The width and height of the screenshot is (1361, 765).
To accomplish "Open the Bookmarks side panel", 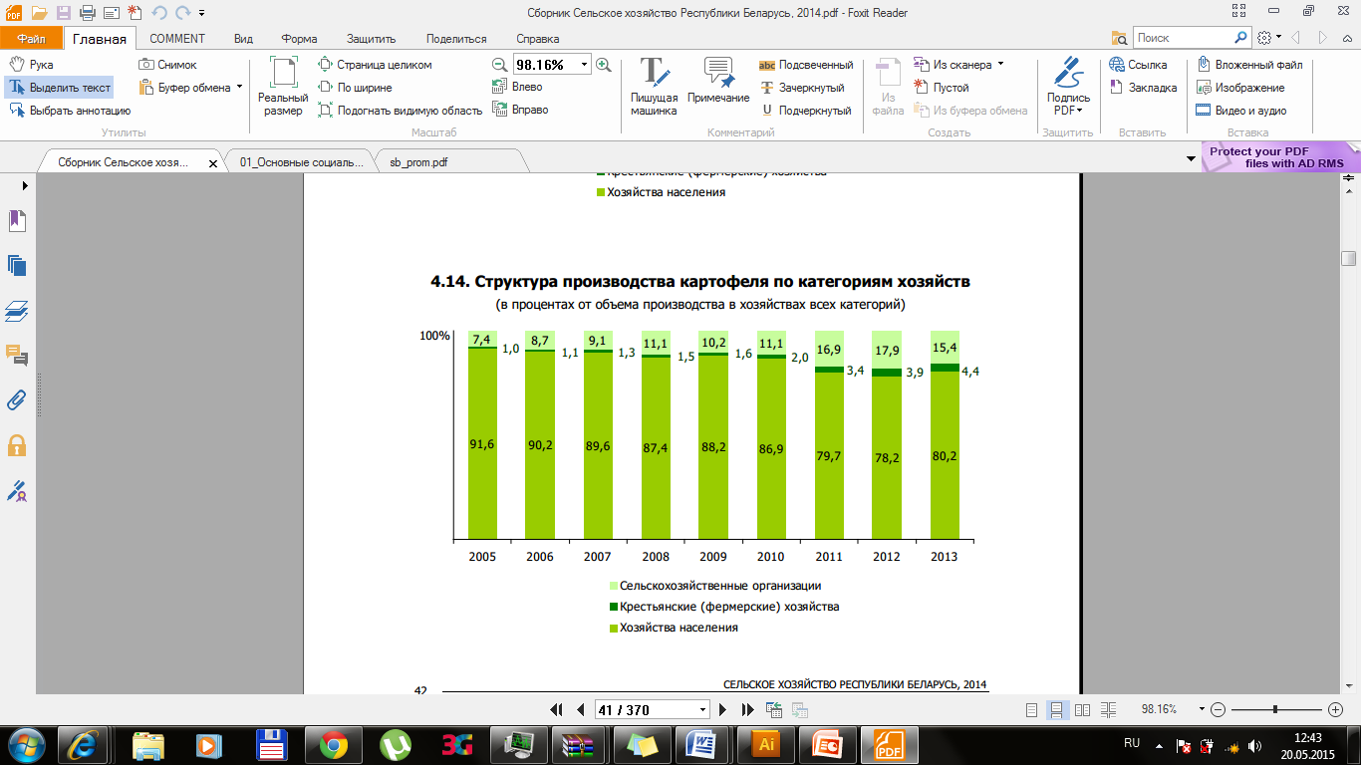I will [17, 221].
